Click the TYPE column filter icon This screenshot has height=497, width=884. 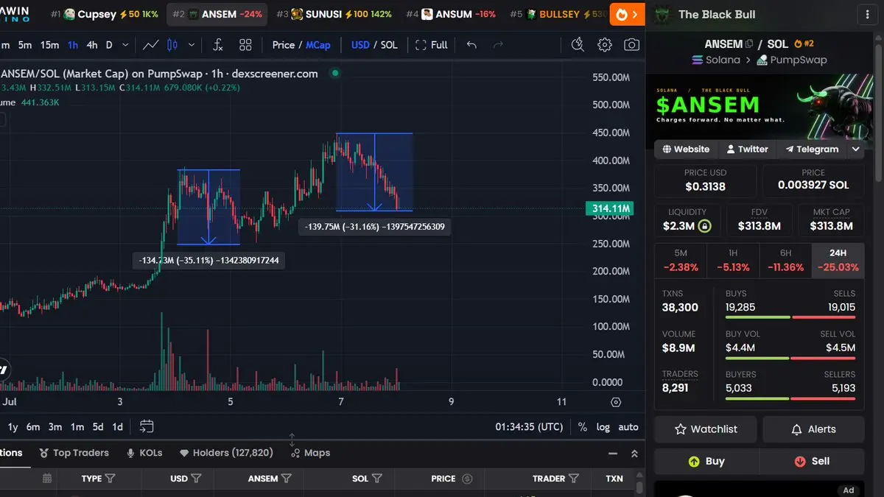(x=110, y=479)
